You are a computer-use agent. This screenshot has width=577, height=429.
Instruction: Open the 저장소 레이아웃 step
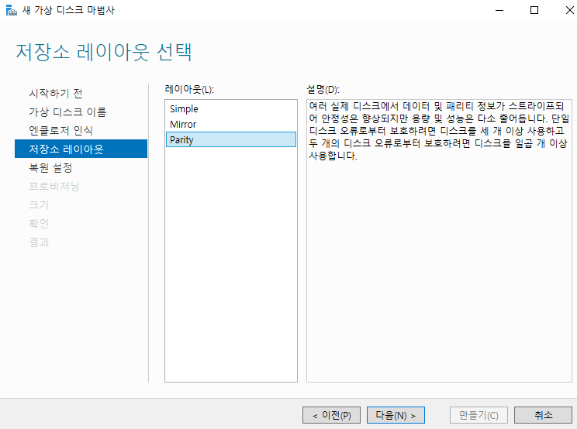point(81,149)
